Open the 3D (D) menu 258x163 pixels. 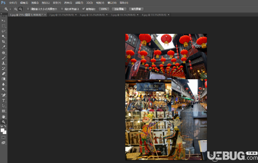pos(90,3)
